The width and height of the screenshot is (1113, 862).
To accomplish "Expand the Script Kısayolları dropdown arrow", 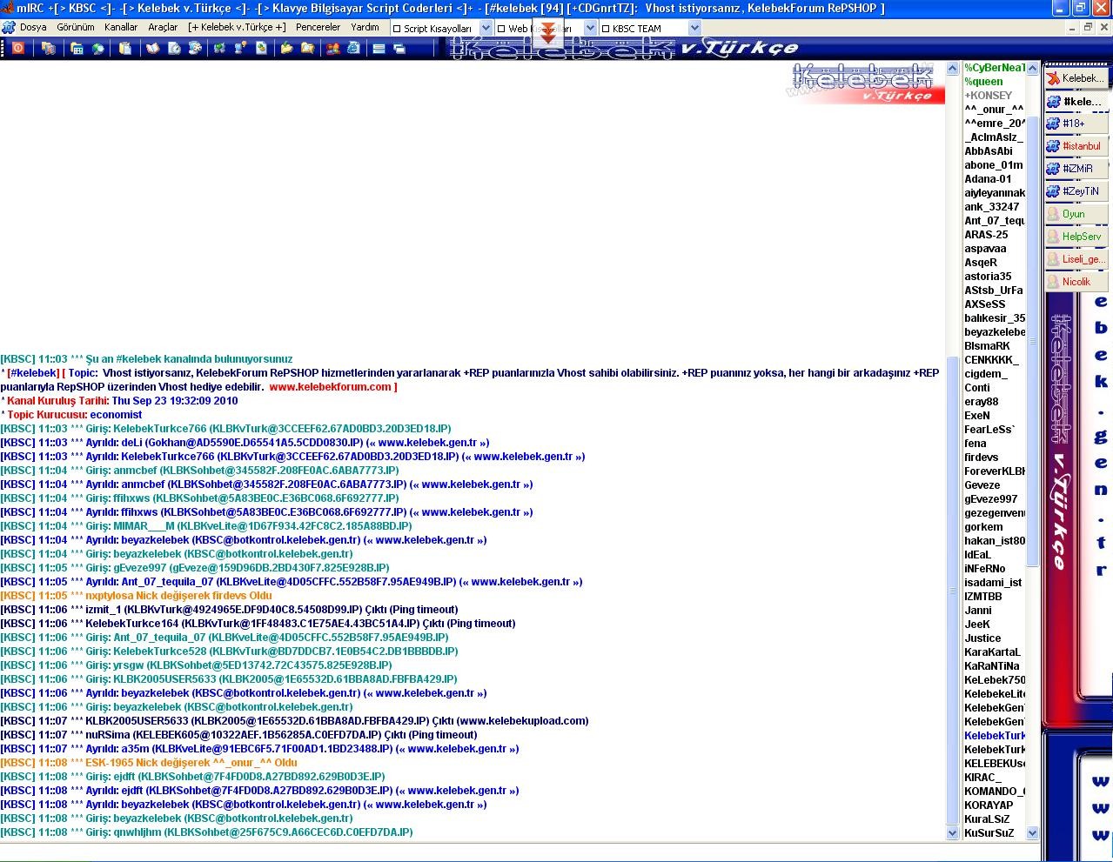I will pos(486,29).
